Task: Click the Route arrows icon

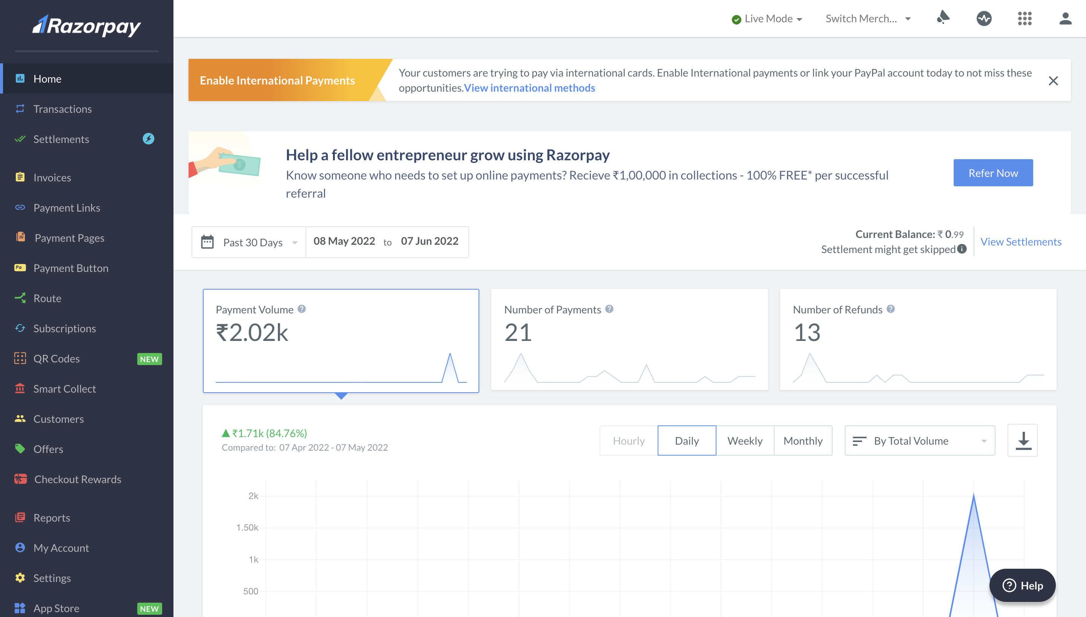Action: click(x=20, y=298)
